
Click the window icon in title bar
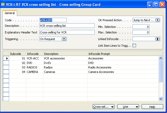coord(3,4)
